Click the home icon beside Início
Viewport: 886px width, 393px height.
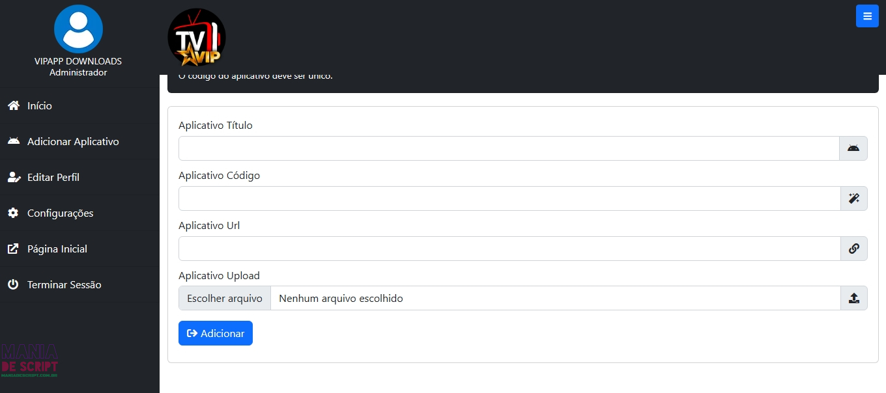[13, 105]
